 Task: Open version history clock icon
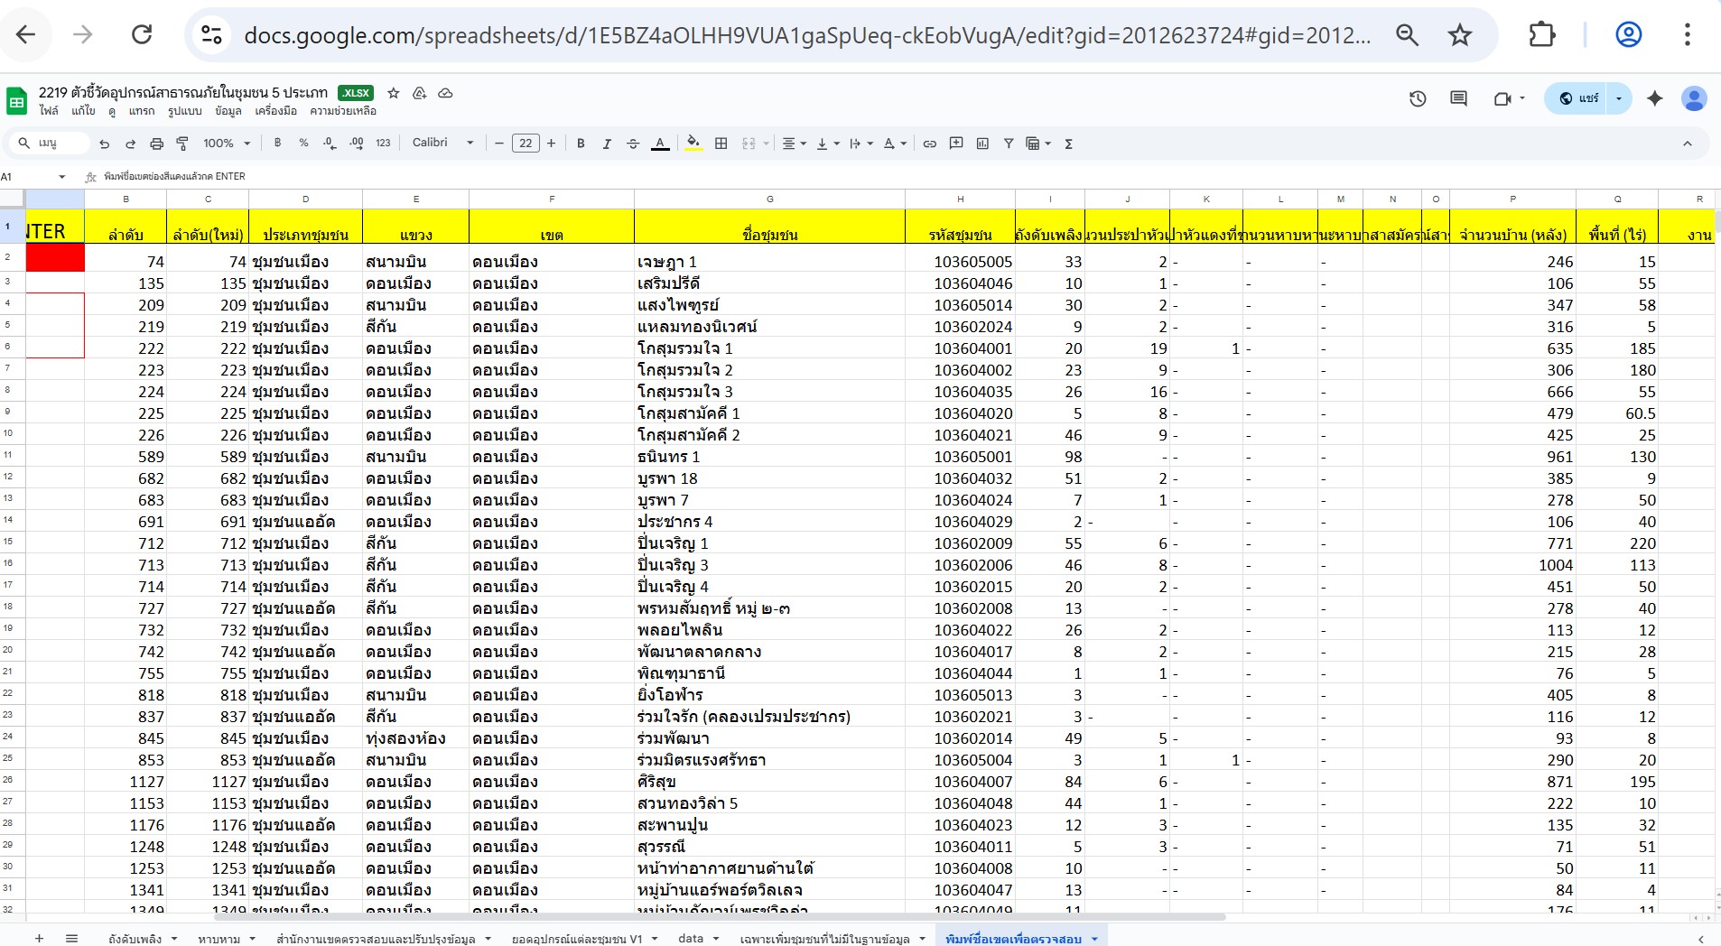click(1418, 98)
